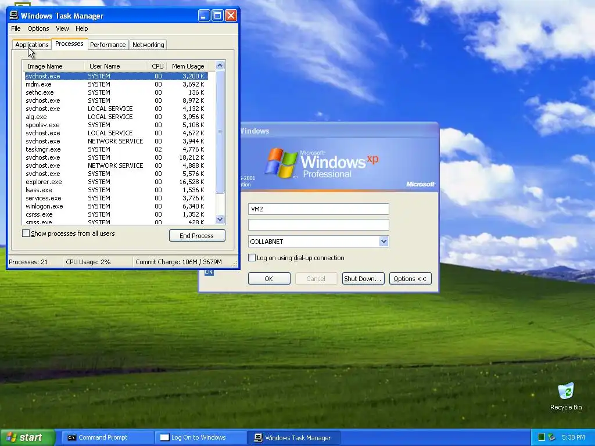Sort by User Name column header
Viewport: 595px width, 446px height.
[115, 66]
